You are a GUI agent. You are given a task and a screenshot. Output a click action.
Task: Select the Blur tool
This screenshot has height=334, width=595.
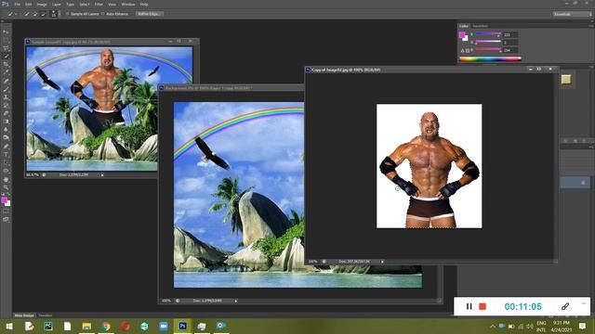pos(6,130)
